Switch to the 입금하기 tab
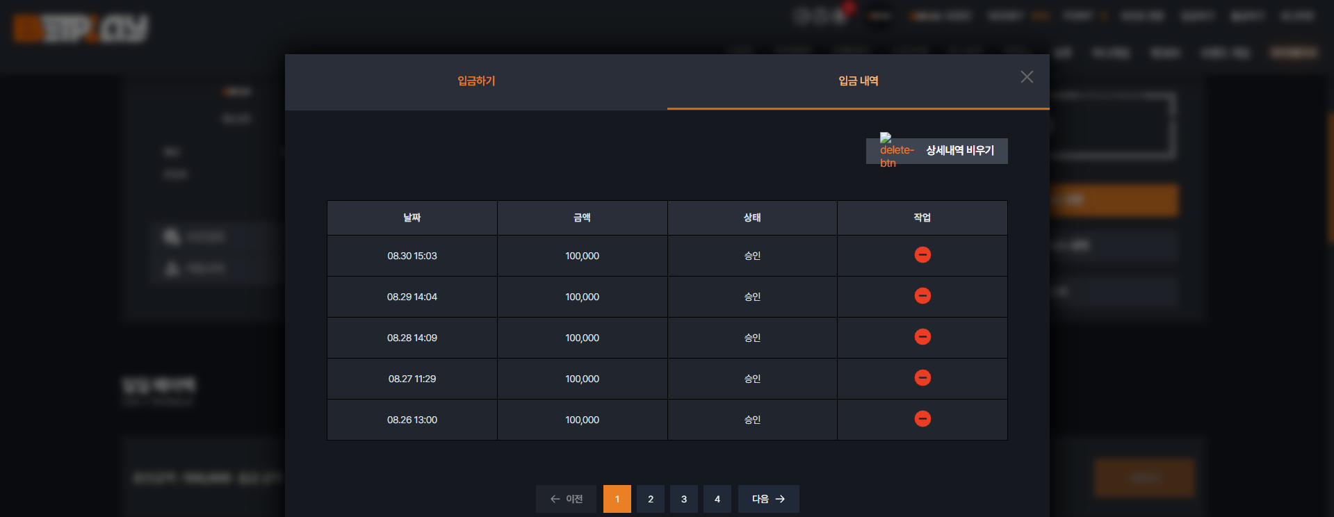This screenshot has height=517, width=1334. click(x=476, y=81)
